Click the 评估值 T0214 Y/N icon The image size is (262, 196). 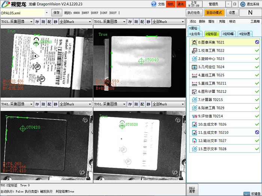[194, 116]
